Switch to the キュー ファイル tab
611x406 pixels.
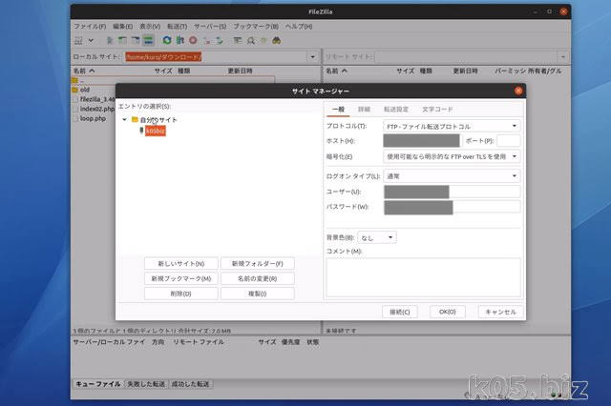(97, 384)
